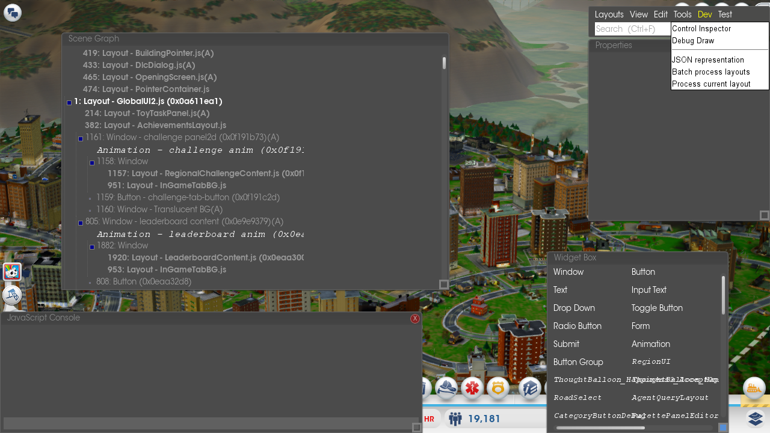Select the orange bulldozer tool
Viewport: 770px width, 433px height.
tap(754, 388)
